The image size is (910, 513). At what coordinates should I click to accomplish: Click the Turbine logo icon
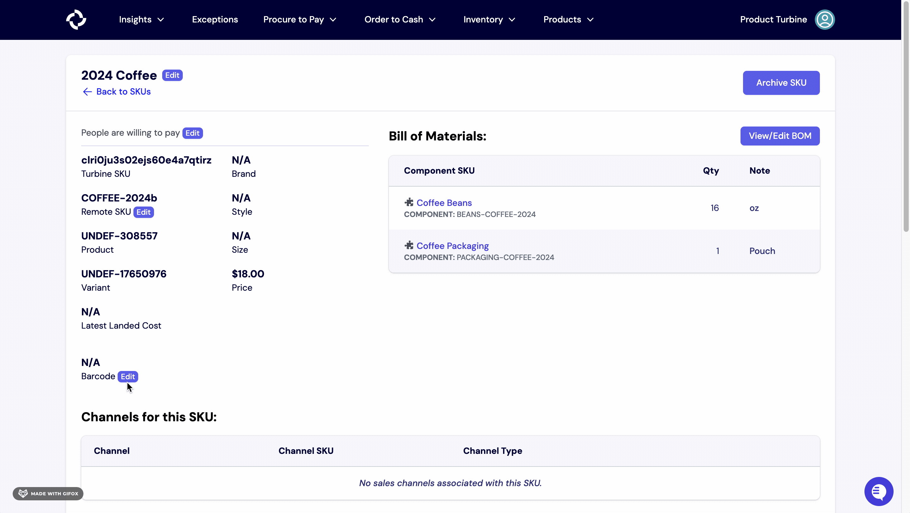[76, 19]
